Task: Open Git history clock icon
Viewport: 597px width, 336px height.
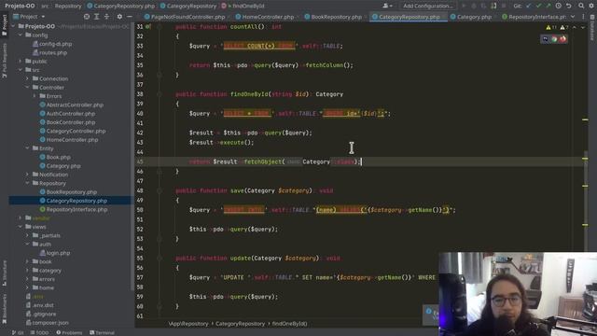Action: 558,6
